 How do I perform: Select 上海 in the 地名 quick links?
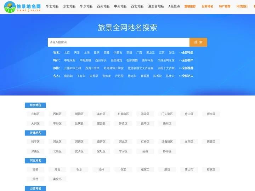tap(87, 52)
